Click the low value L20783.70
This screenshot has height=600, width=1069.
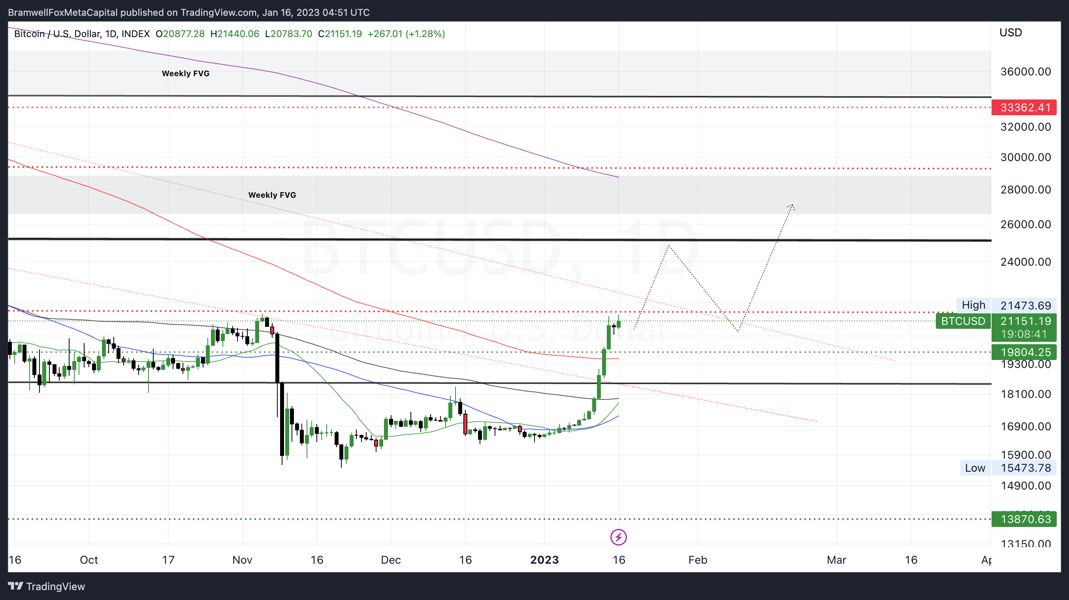(x=288, y=34)
